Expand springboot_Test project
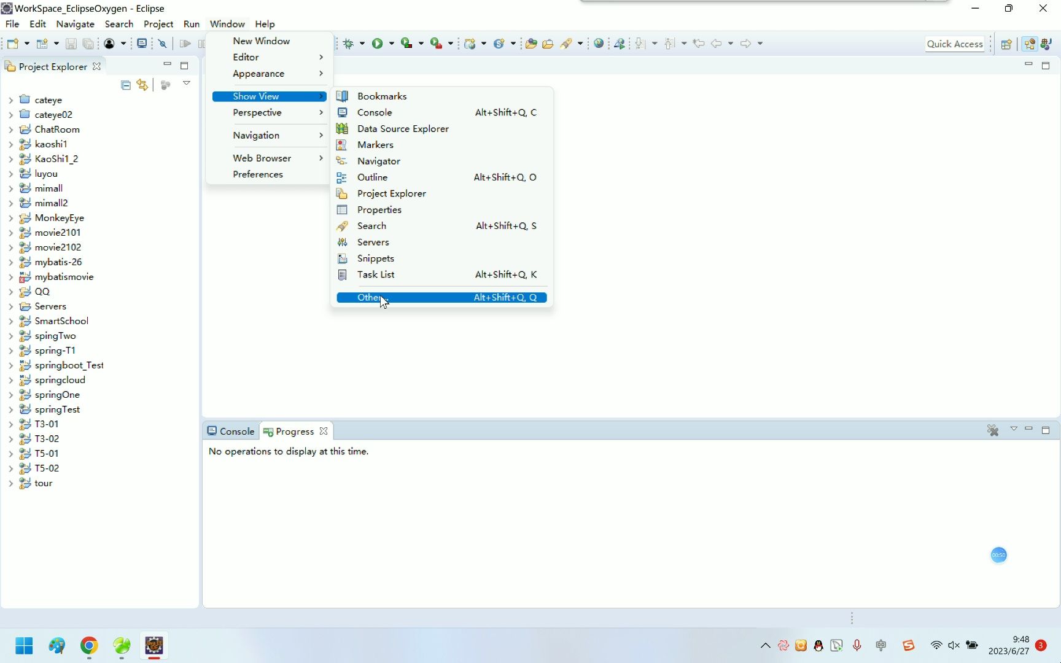The height and width of the screenshot is (663, 1061). 10,365
